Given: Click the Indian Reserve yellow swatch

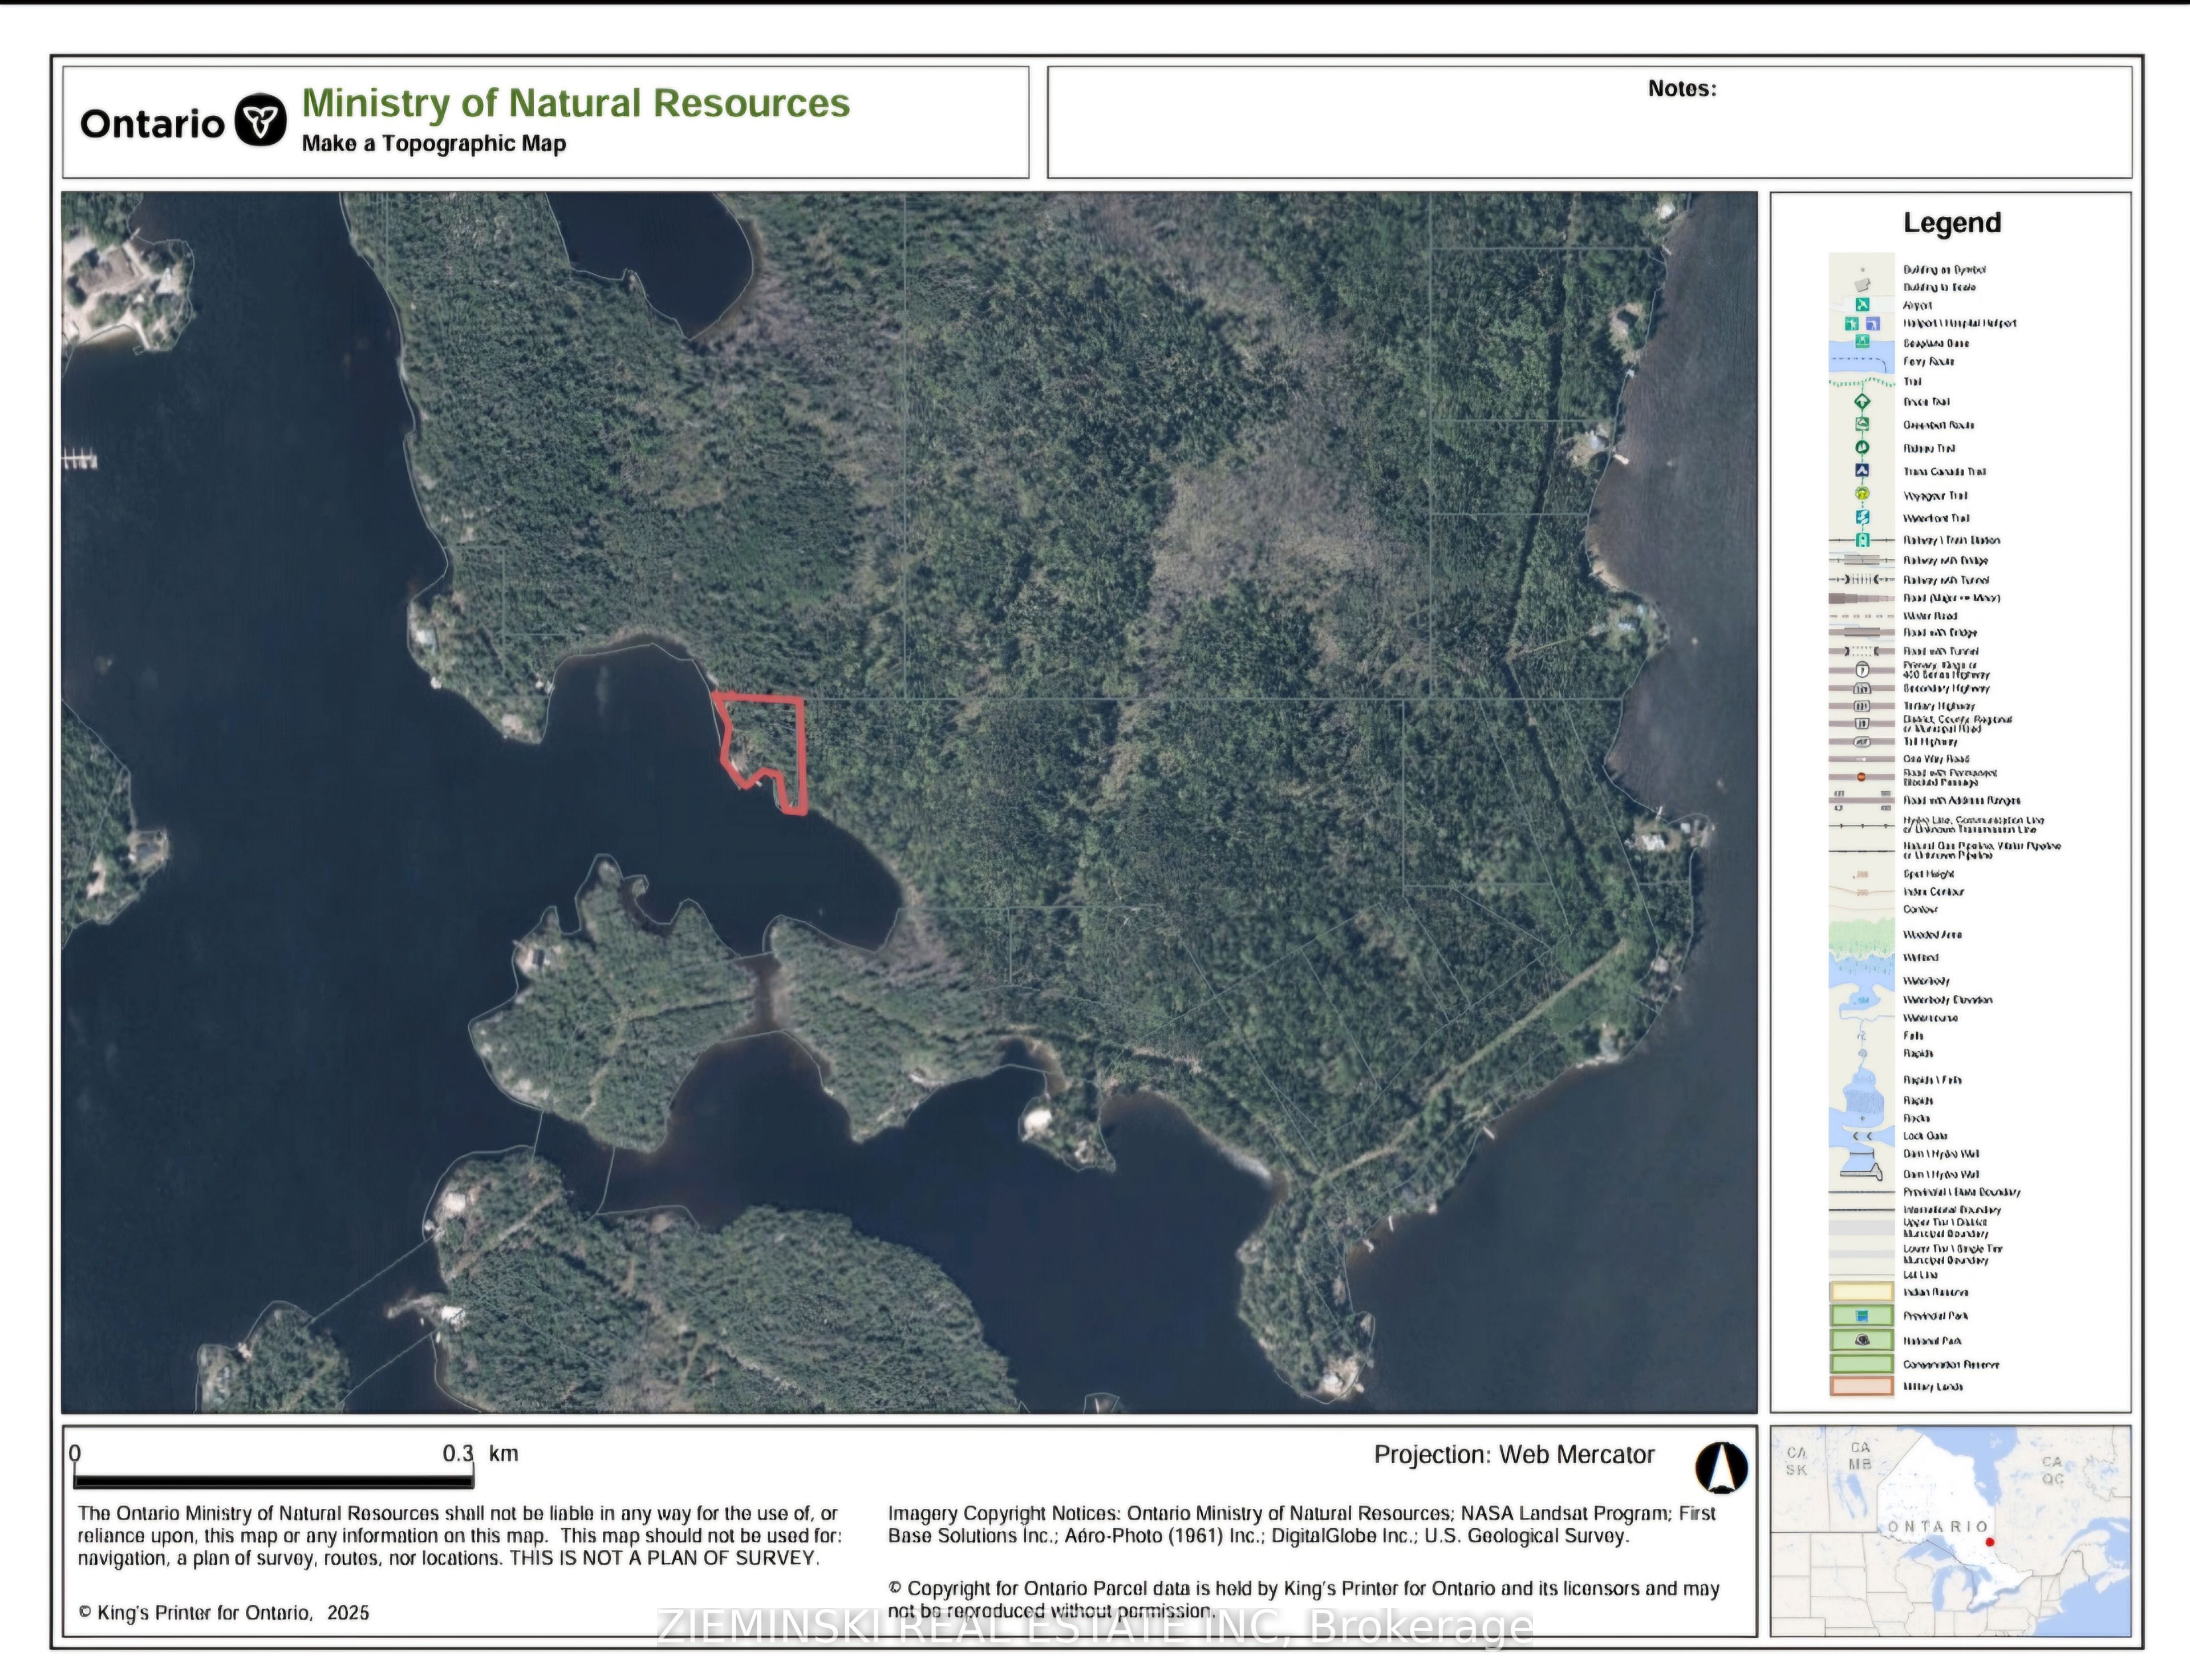Looking at the screenshot, I should point(1862,1292).
